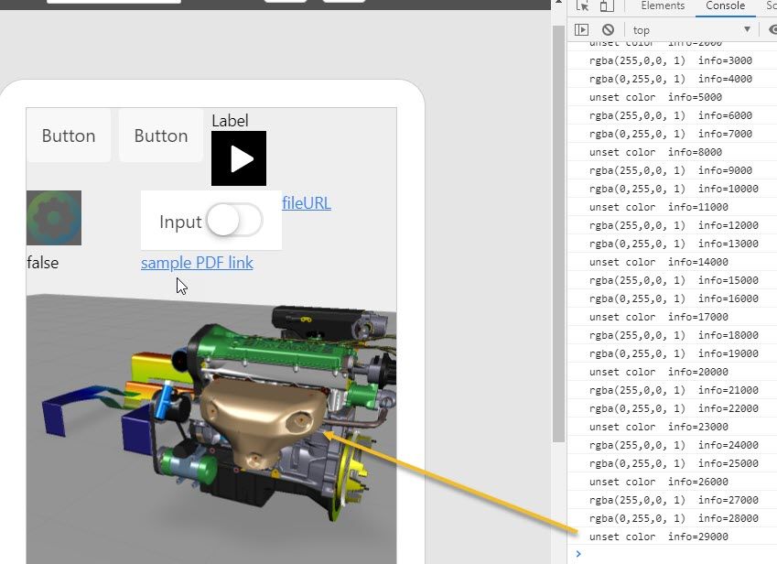Select console line unset color info=11000
Viewport: 777px width, 564px height.
(x=671, y=207)
